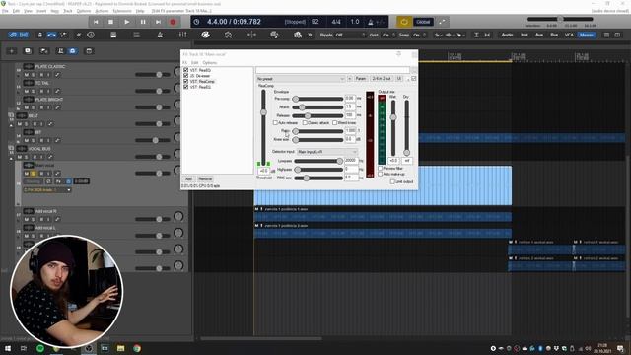The width and height of the screenshot is (631, 355).
Task: Open the FX window Edit menu
Action: 195,63
